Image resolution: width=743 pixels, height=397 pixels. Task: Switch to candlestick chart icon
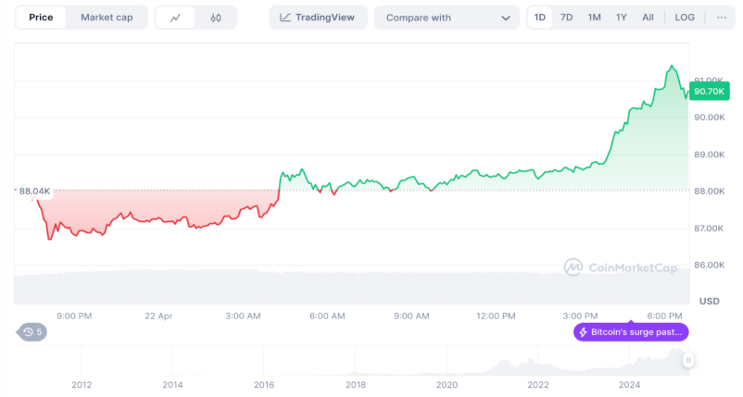point(216,18)
